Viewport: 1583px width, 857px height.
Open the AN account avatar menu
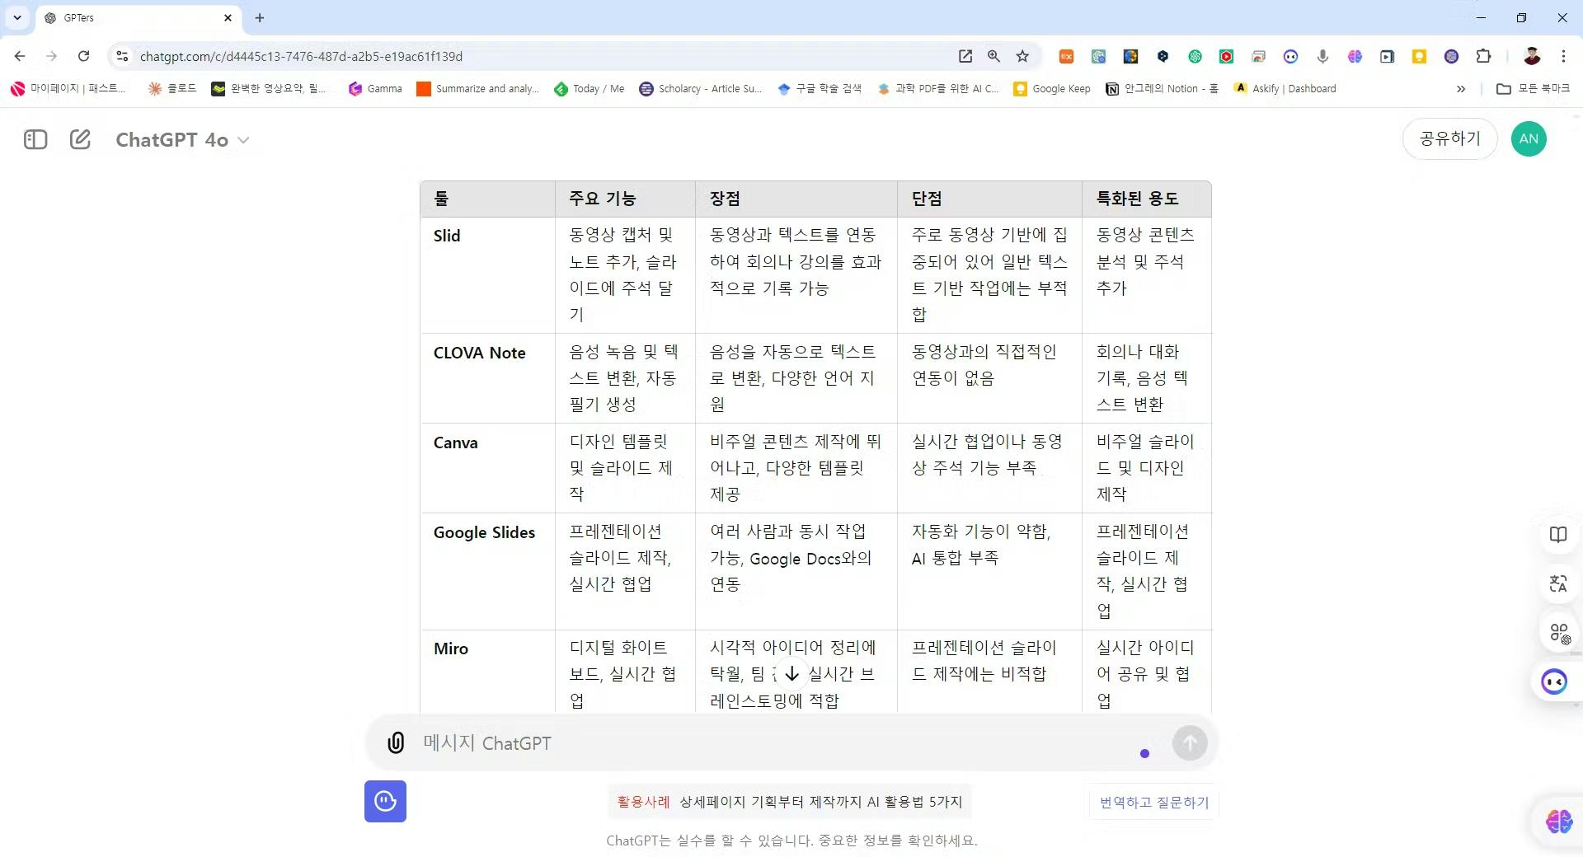(x=1529, y=138)
